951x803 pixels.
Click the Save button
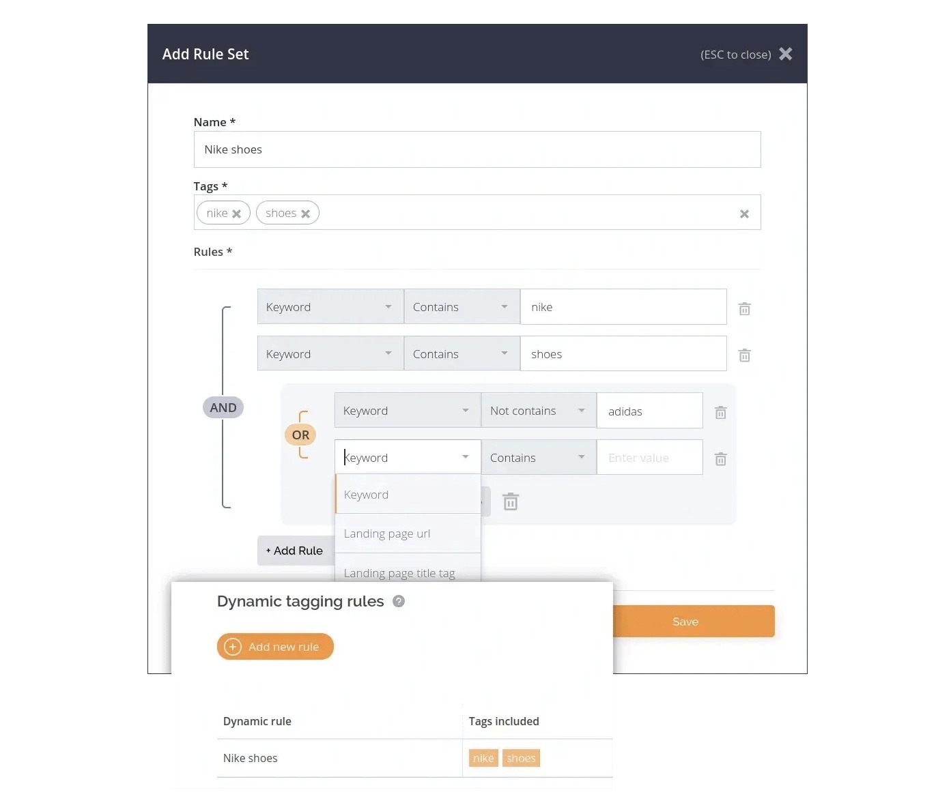click(x=685, y=621)
